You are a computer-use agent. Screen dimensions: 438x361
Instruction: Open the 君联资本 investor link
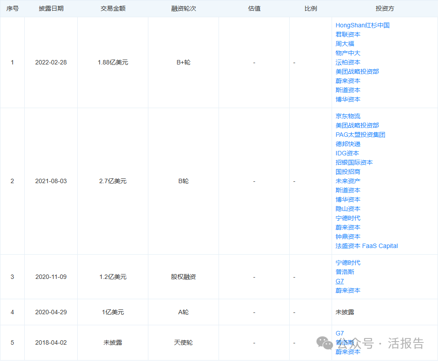click(347, 34)
